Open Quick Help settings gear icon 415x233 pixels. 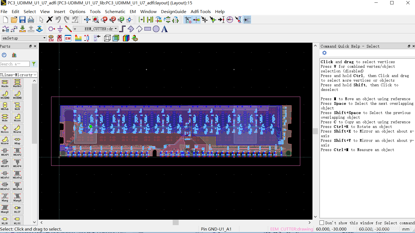[324, 53]
